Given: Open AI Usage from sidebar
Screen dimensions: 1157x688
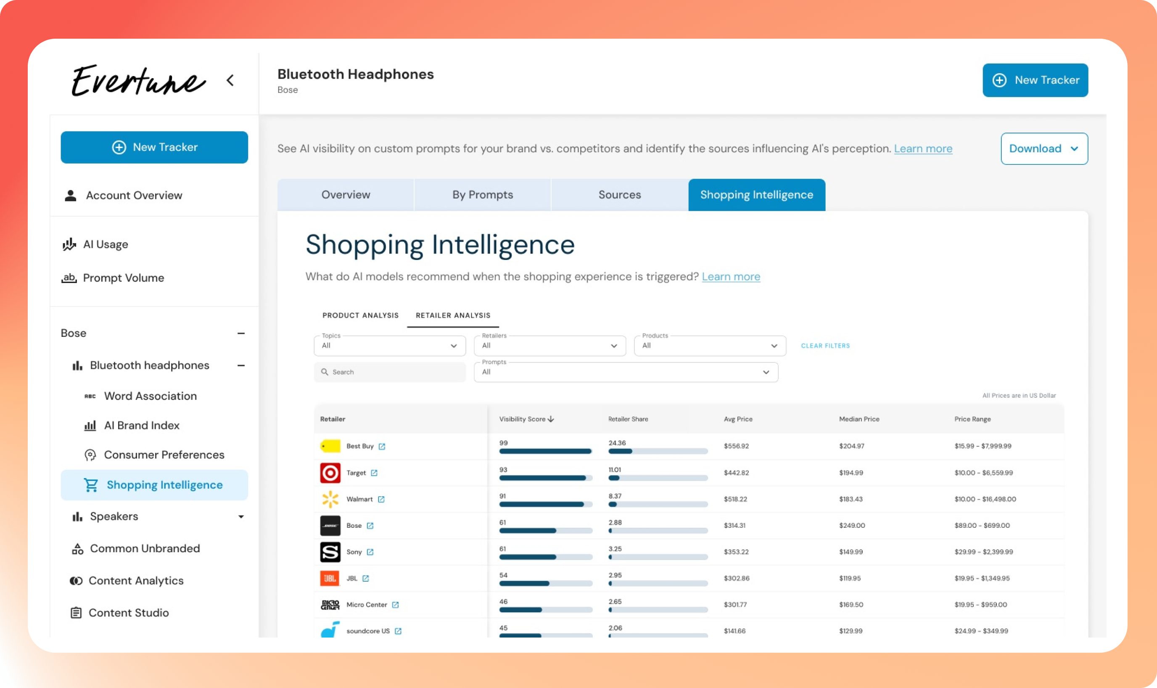Looking at the screenshot, I should (105, 244).
